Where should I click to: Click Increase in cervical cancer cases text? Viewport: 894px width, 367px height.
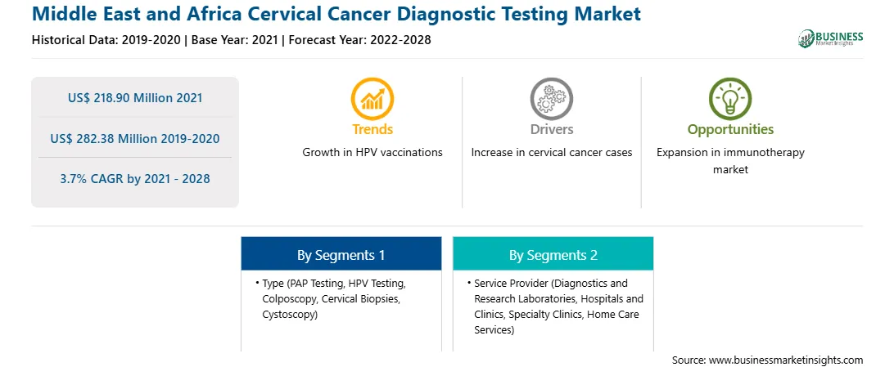[x=551, y=153]
